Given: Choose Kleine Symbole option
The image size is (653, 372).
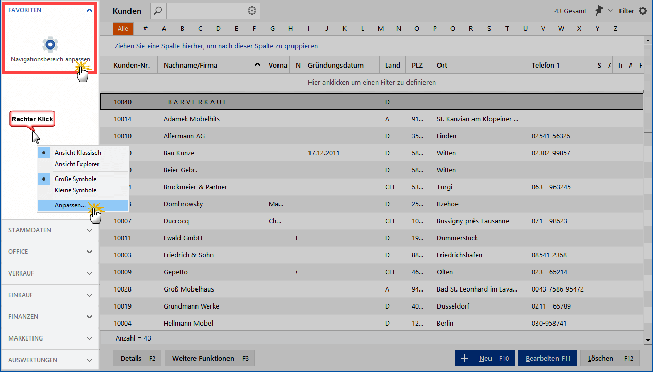Looking at the screenshot, I should point(75,190).
